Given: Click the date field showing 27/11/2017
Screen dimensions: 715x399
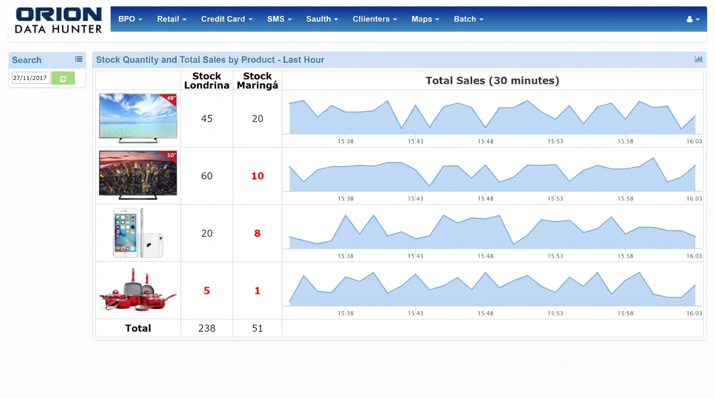Looking at the screenshot, I should 31,78.
